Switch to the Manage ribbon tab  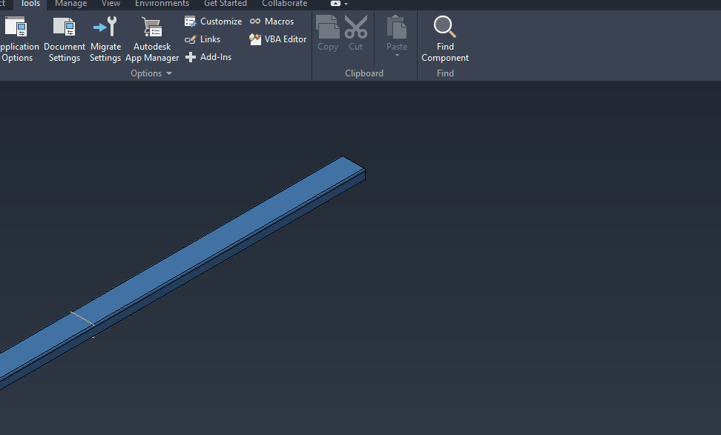tap(70, 4)
